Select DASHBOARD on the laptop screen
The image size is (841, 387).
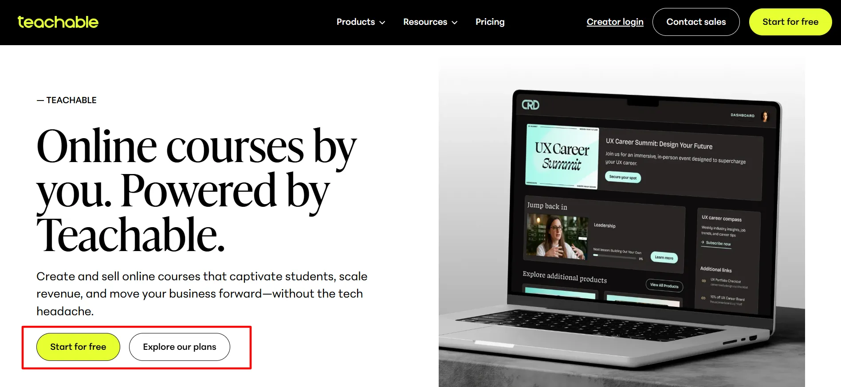click(743, 115)
